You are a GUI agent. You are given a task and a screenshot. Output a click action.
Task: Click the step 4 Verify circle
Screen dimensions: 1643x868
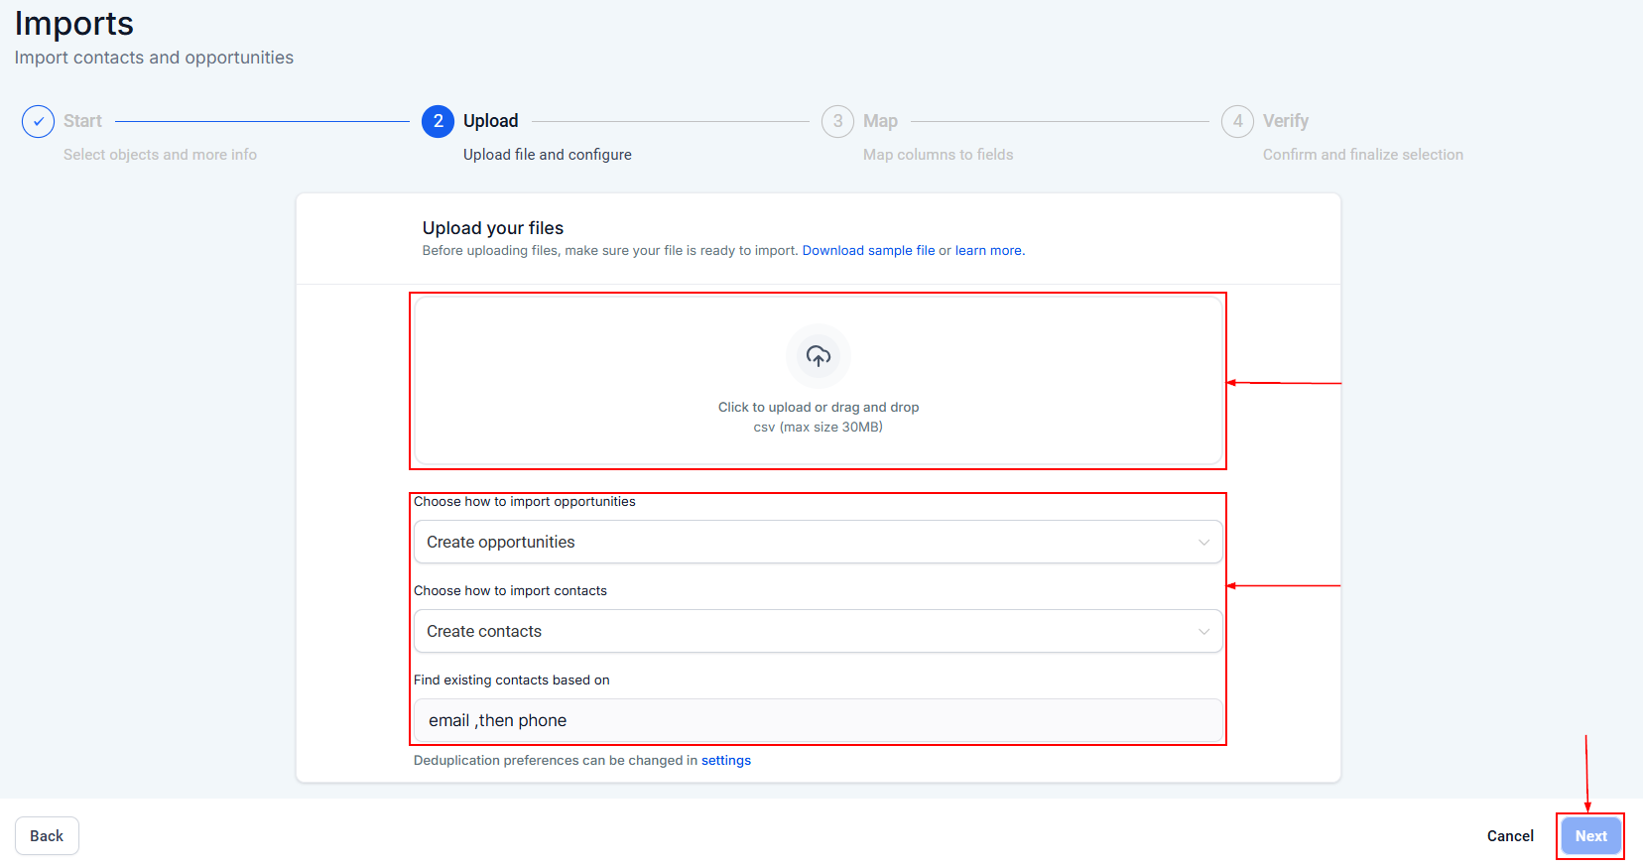(1237, 121)
